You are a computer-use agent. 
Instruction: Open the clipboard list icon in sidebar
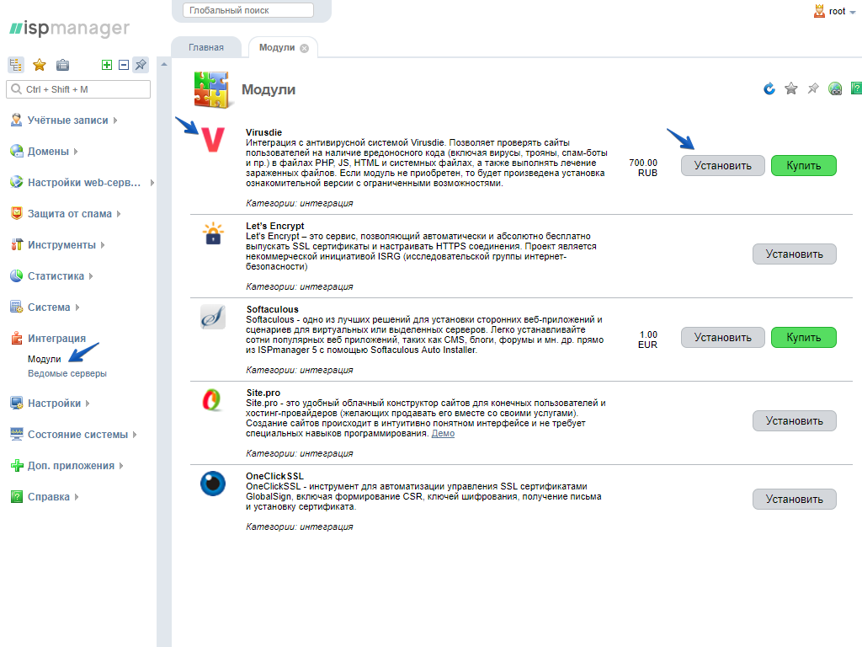(x=62, y=65)
